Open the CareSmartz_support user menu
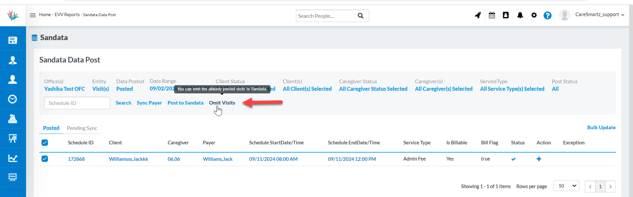The image size is (633, 197). (x=599, y=15)
